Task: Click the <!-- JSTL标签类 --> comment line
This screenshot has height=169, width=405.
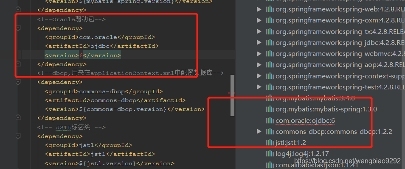Action: point(71,127)
